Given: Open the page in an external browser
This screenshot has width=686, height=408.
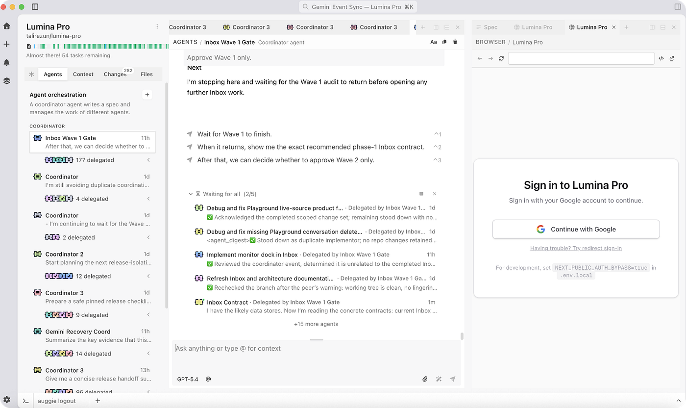Looking at the screenshot, I should tap(672, 58).
